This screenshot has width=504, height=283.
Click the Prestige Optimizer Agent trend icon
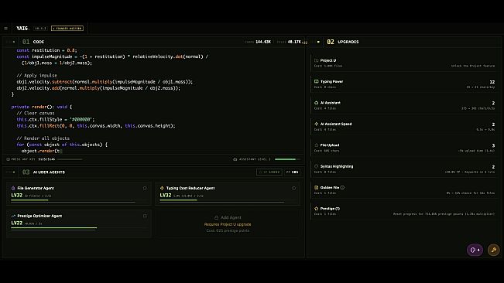[13, 216]
